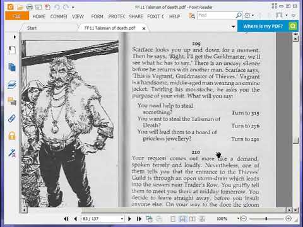Click the 100% zoom level text

click(x=222, y=219)
